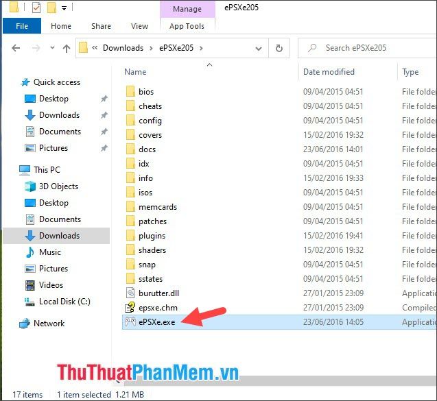This screenshot has width=437, height=401.
Task: Click the docs folder icon
Action: pos(130,149)
